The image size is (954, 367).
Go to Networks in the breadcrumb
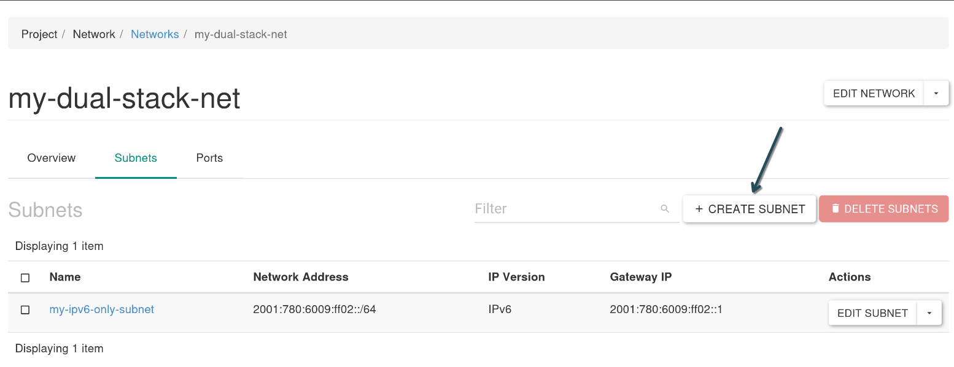tap(155, 34)
